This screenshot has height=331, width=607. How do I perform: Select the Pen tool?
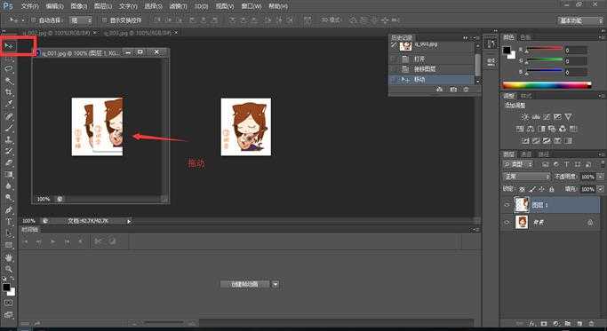coord(9,210)
